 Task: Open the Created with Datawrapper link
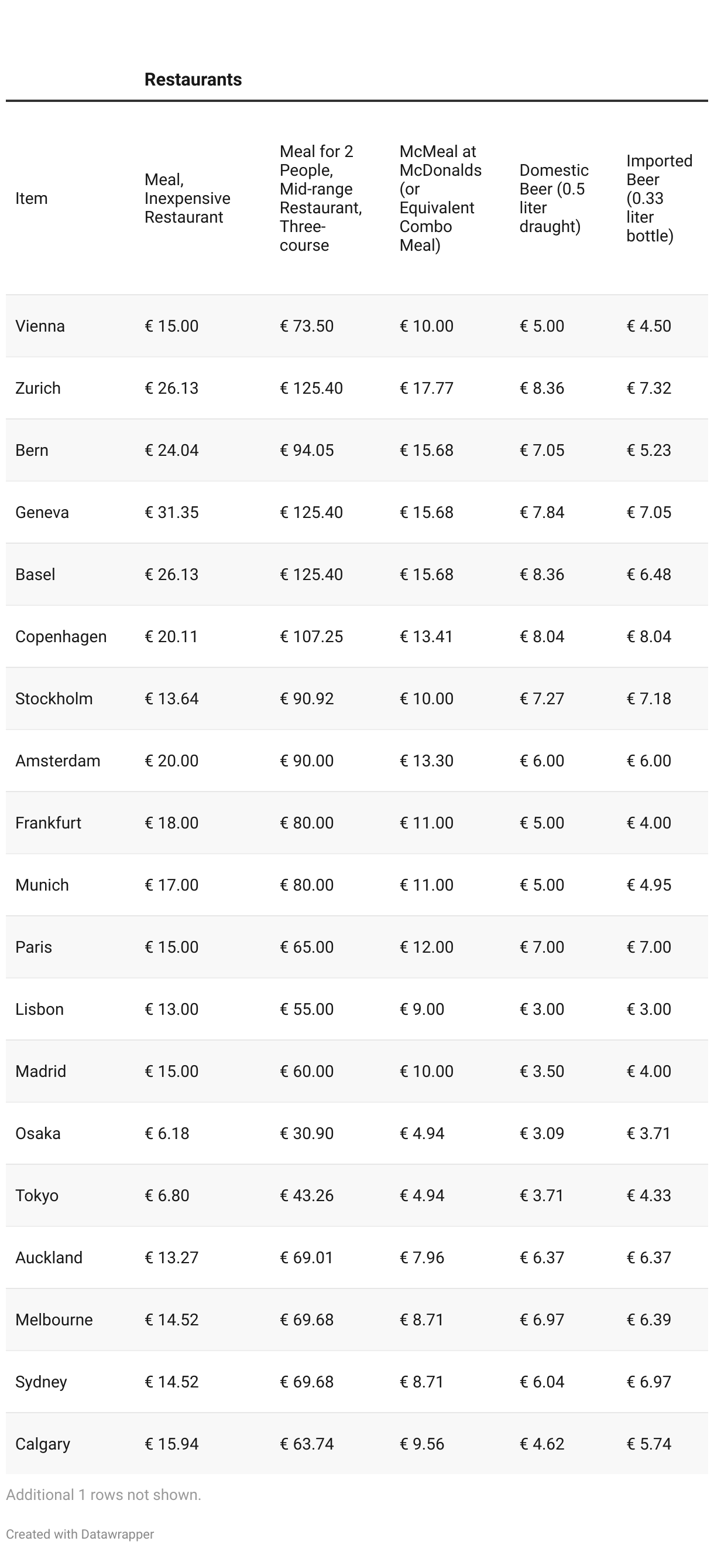coord(80,1534)
